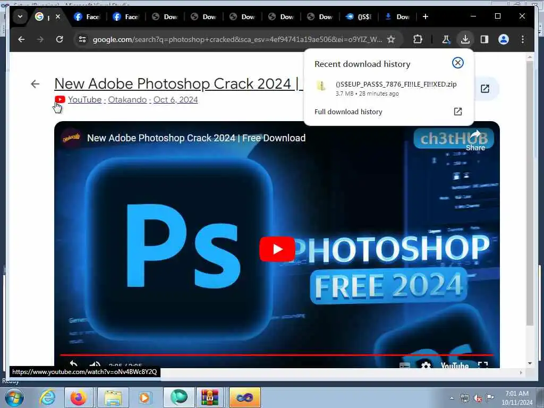Toggle the Downloads toolbar button
Image resolution: width=544 pixels, height=408 pixels.
tap(465, 39)
